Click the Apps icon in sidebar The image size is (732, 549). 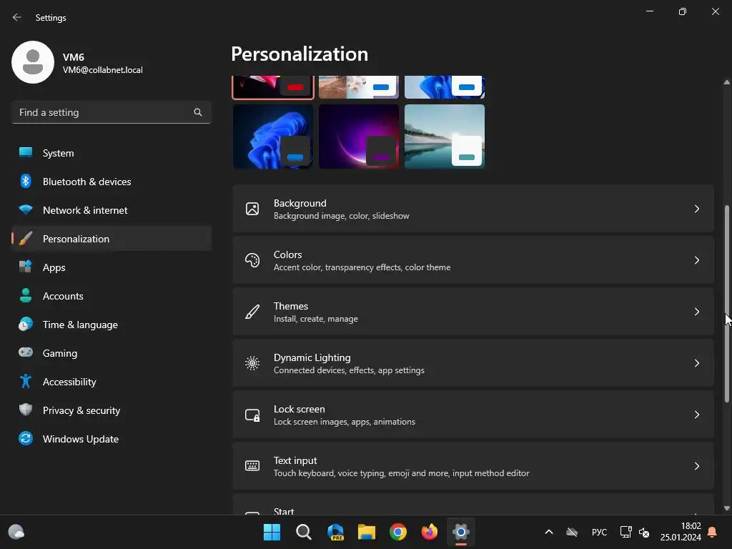pyautogui.click(x=26, y=267)
